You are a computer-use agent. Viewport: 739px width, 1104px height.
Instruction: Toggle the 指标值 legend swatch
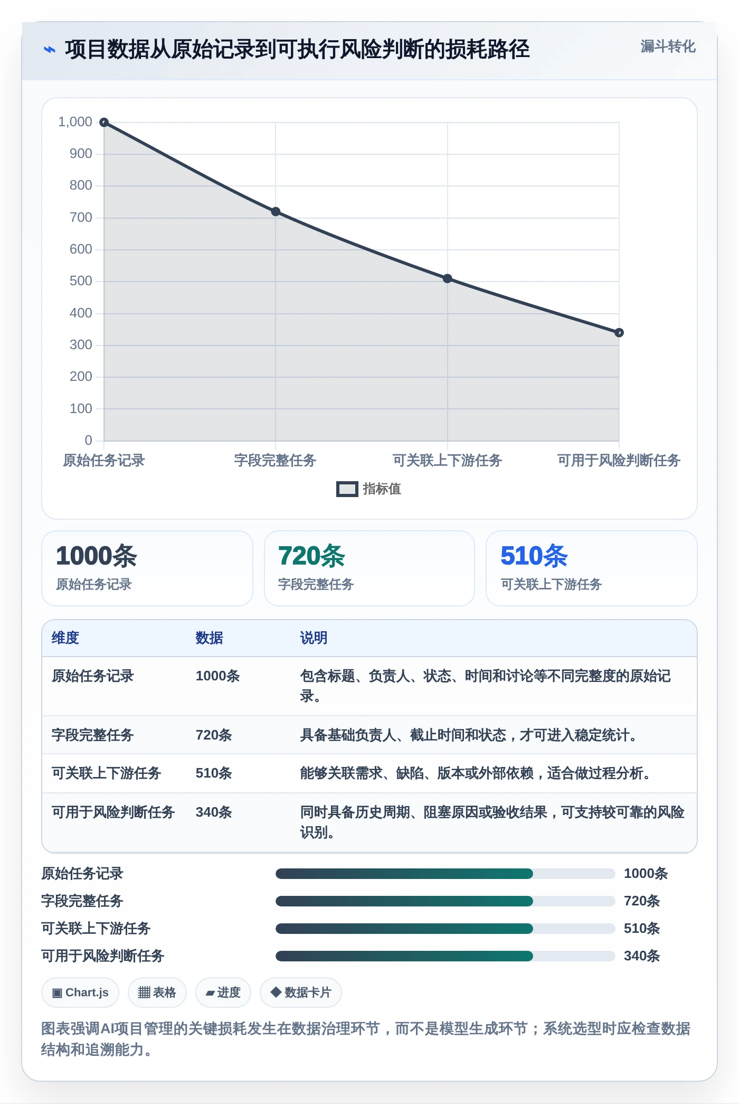click(x=347, y=489)
